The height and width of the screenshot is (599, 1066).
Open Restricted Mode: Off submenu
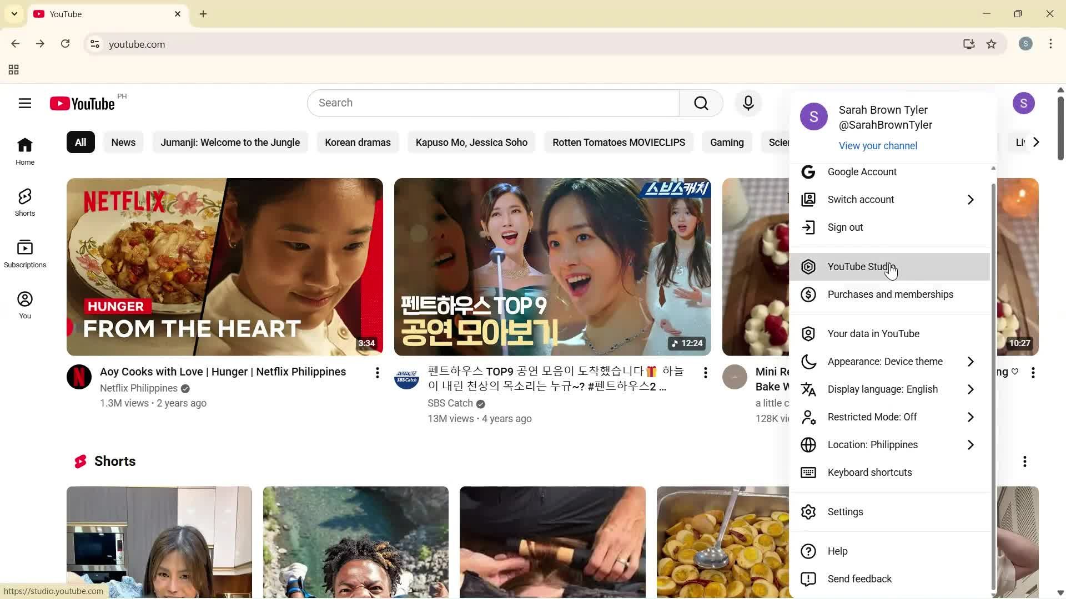click(x=872, y=417)
